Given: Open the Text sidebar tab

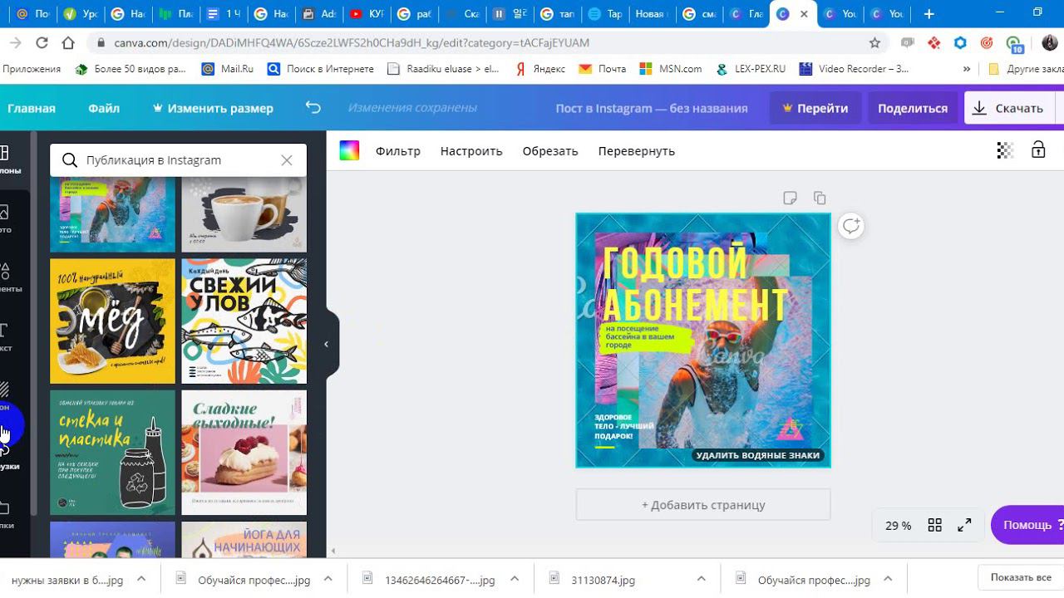Looking at the screenshot, I should click(x=7, y=337).
